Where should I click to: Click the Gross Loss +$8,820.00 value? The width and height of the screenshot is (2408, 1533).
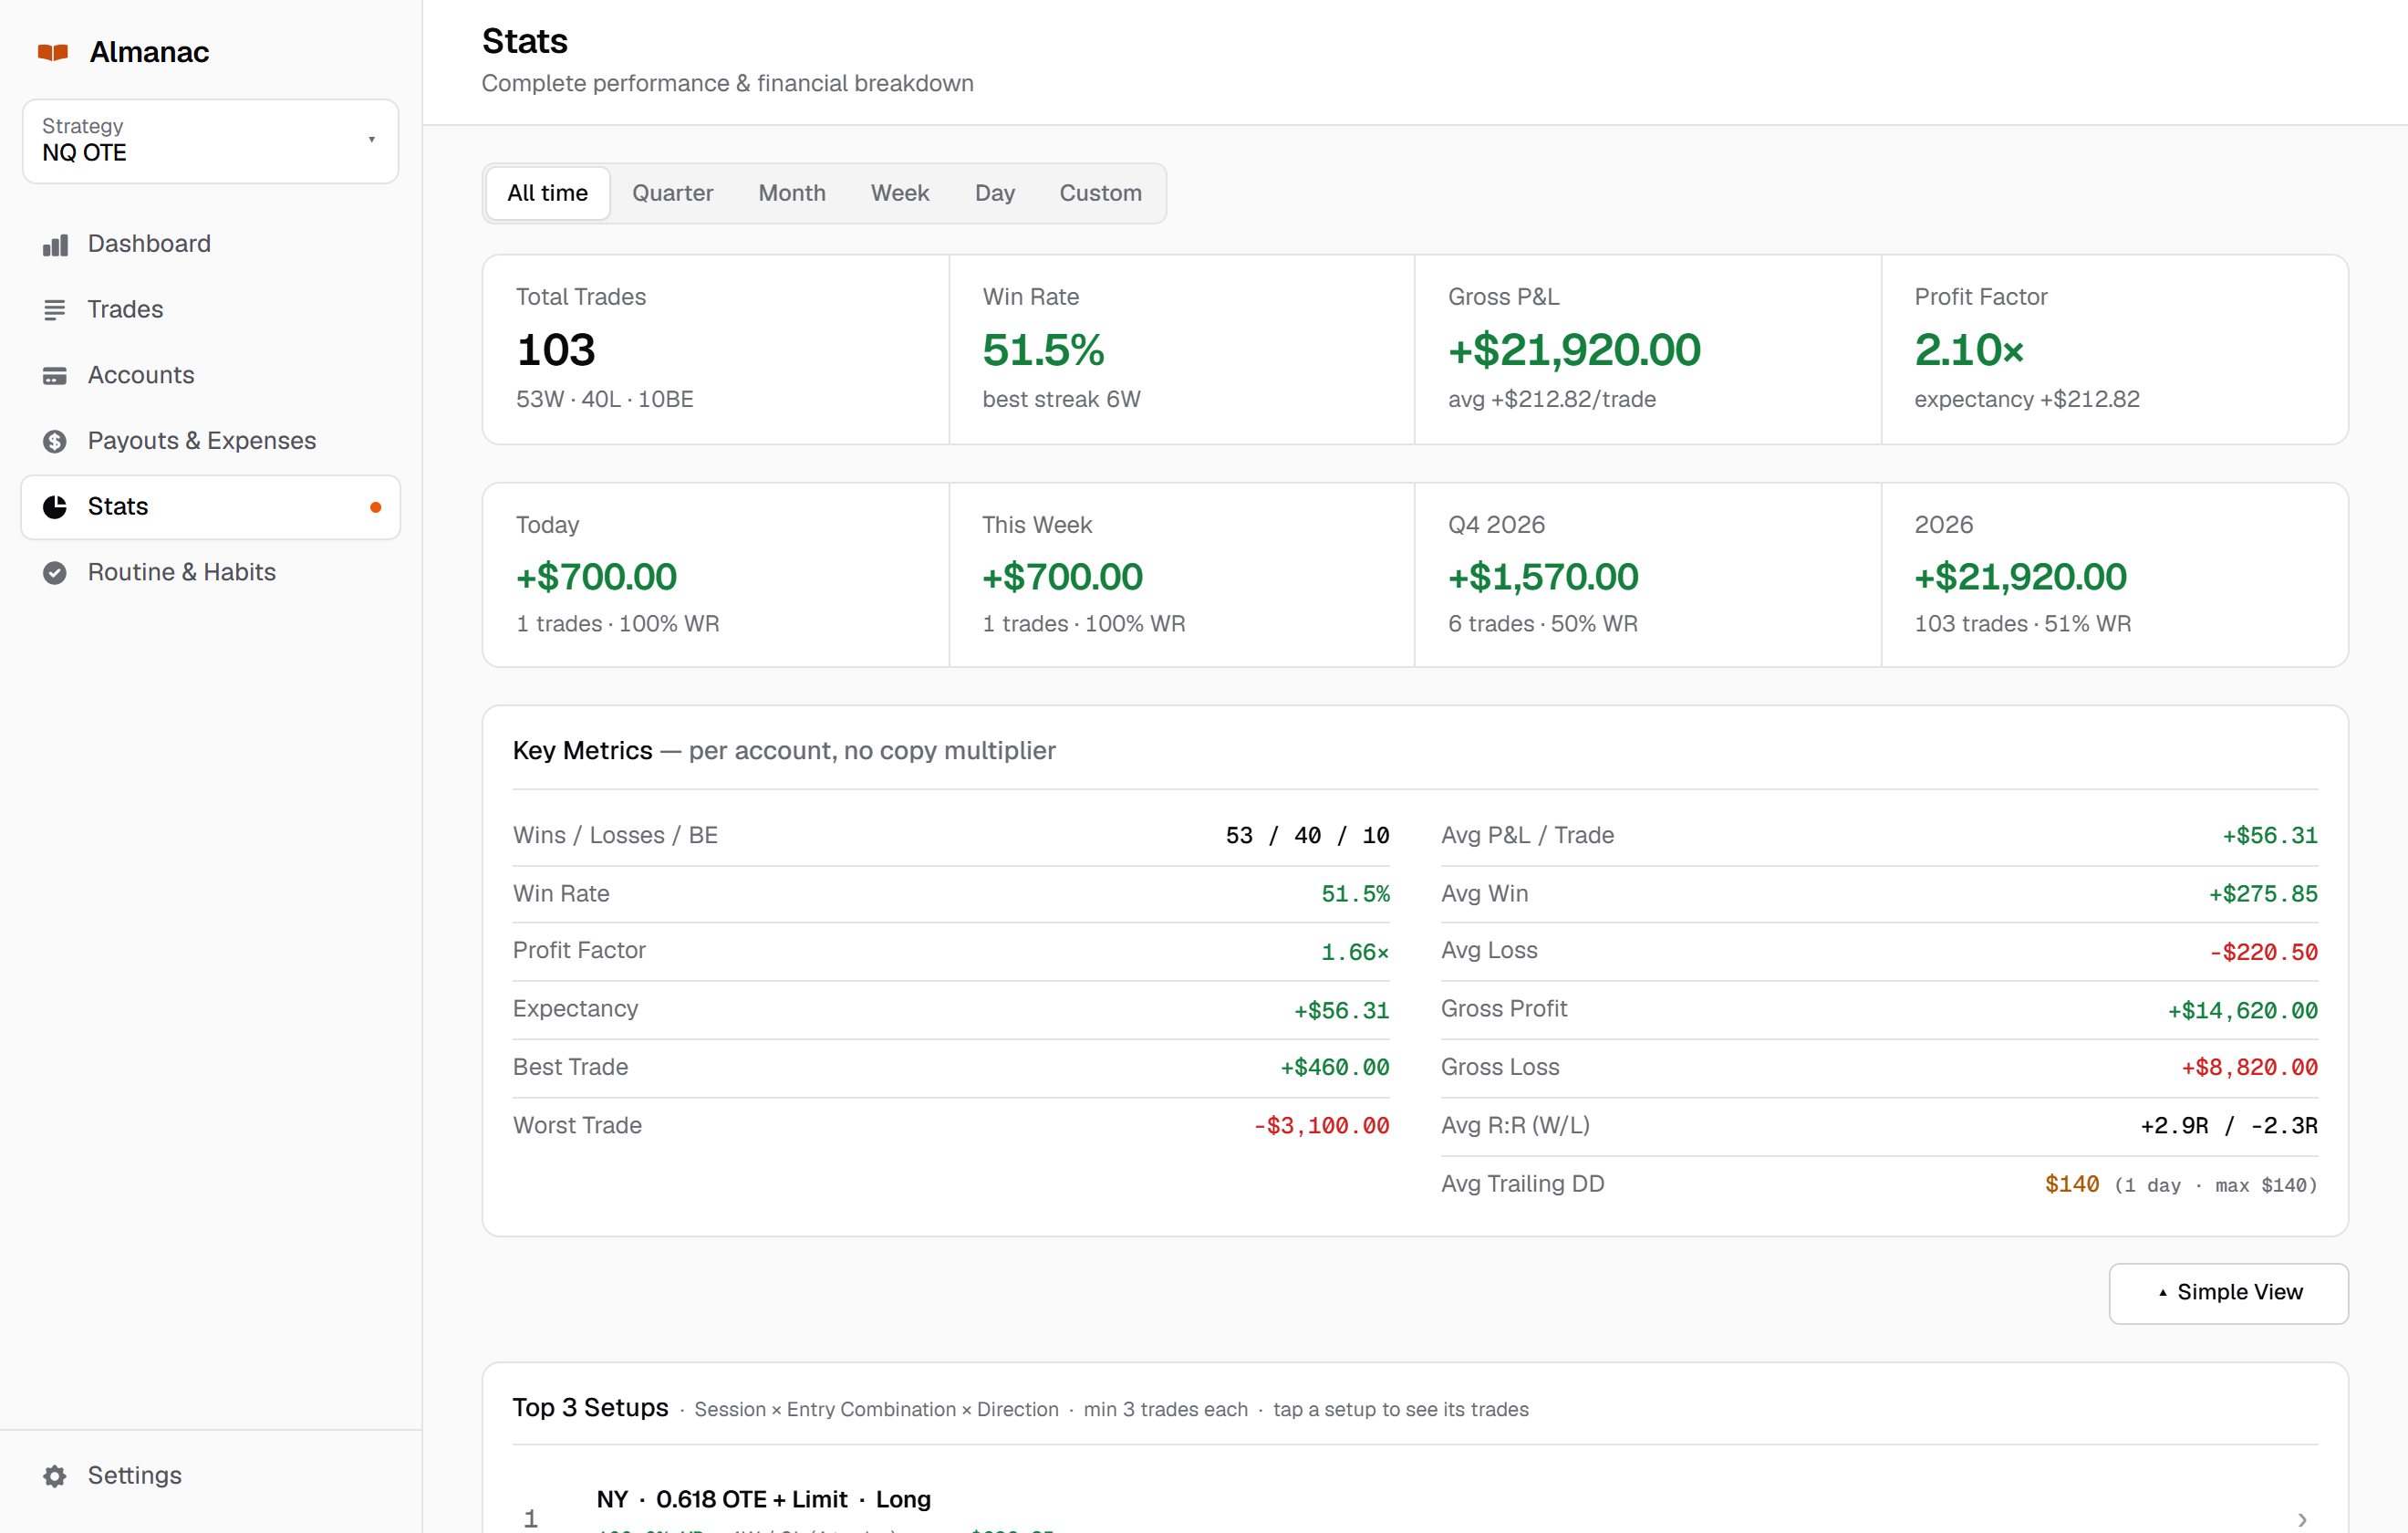pyautogui.click(x=2249, y=1068)
